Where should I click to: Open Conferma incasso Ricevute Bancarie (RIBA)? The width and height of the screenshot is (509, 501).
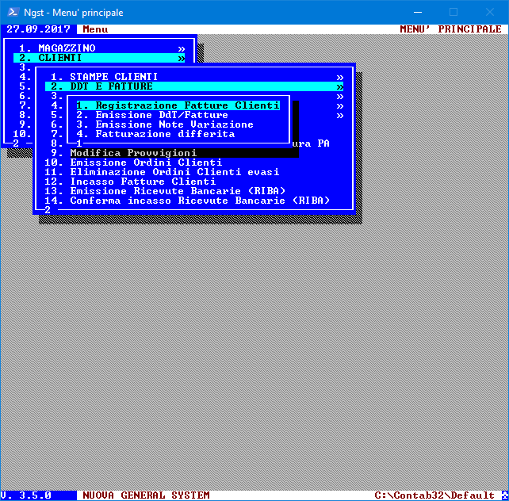click(200, 201)
